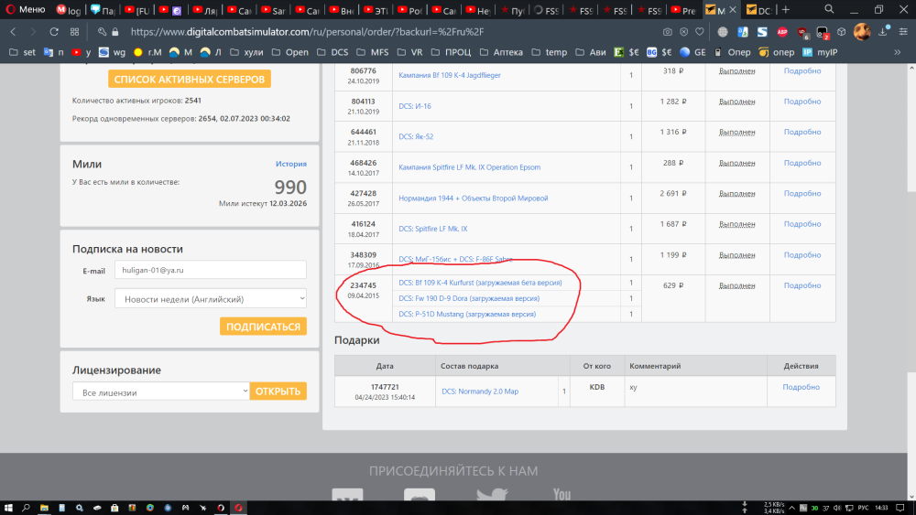The width and height of the screenshot is (916, 515).
Task: Open DCS: Bf 109 K-4 Kurfurst link
Action: 480,283
